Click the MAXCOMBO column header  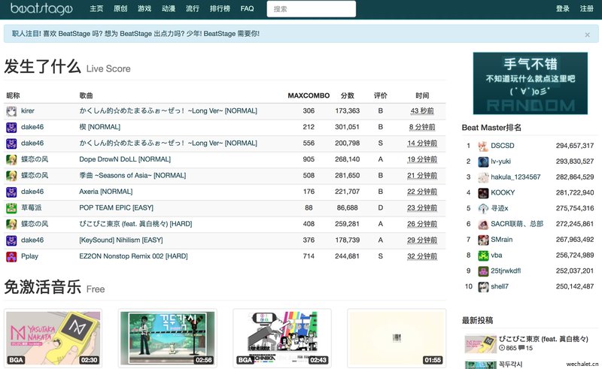pyautogui.click(x=309, y=95)
